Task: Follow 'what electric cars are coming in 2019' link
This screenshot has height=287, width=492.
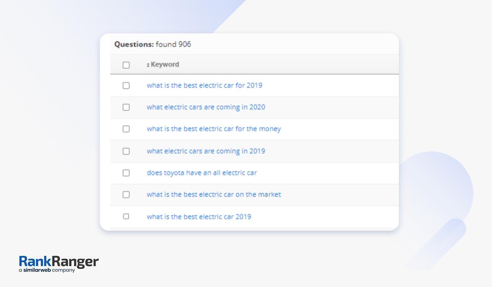Action: [x=206, y=151]
